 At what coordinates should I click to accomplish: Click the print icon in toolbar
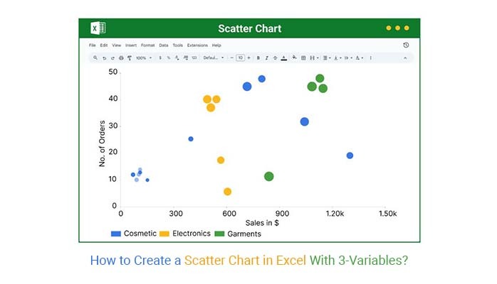point(121,58)
